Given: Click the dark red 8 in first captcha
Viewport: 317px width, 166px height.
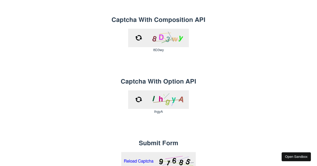Looking at the screenshot, I should 155,39.
